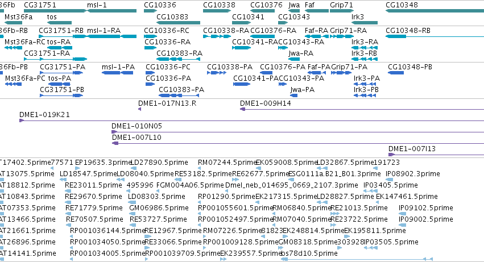Click protein CG10376-PA
The width and height of the screenshot is (484, 262).
283,67
